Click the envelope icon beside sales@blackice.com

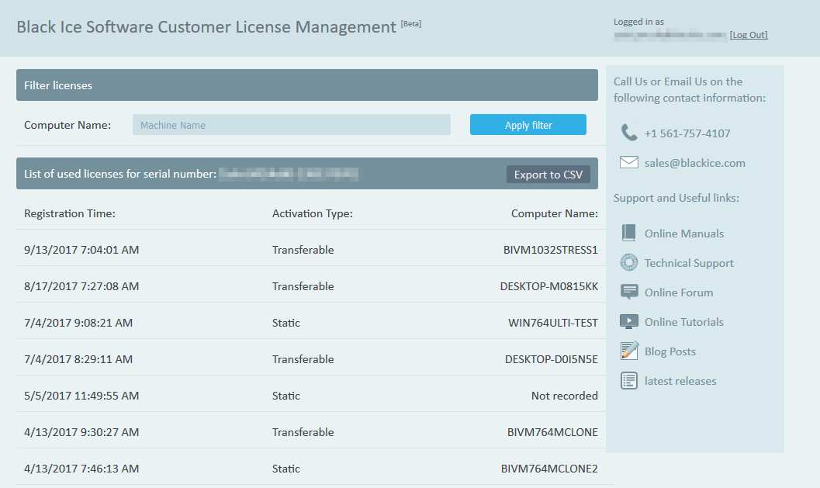click(629, 163)
